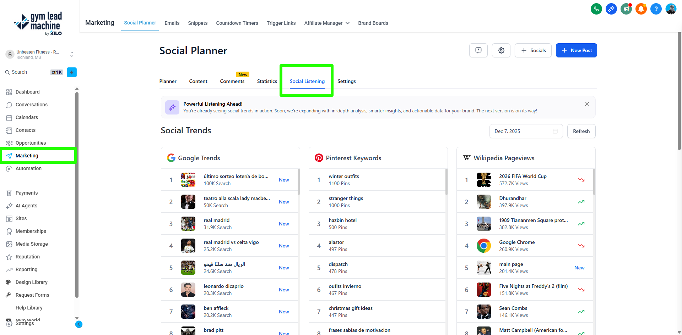This screenshot has height=335, width=682.
Task: Click the main page vertical scrollbar
Action: (680, 91)
